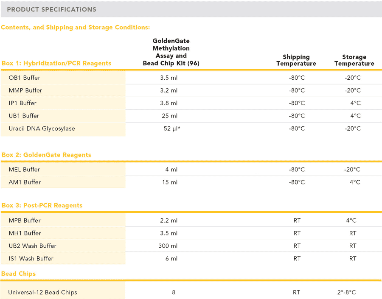
Task: Select the IP1 Buffer row label
Action: [x=22, y=103]
